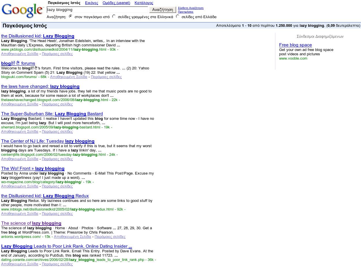Open the Κατάλογος tab

click(144, 3)
